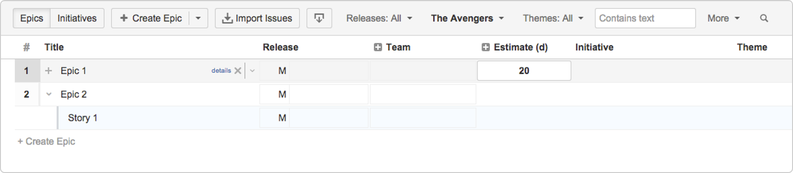The width and height of the screenshot is (793, 173).
Task: Expand Epic 1 with the plus icon
Action: [x=49, y=71]
